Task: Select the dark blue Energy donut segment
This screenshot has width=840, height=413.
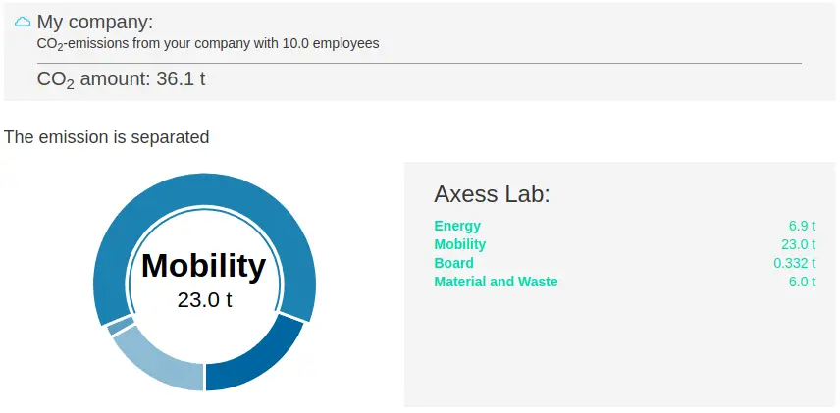Action: [x=257, y=356]
